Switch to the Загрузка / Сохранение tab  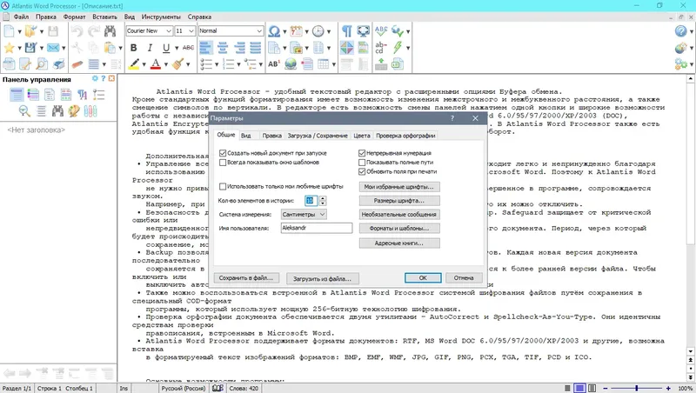(318, 136)
